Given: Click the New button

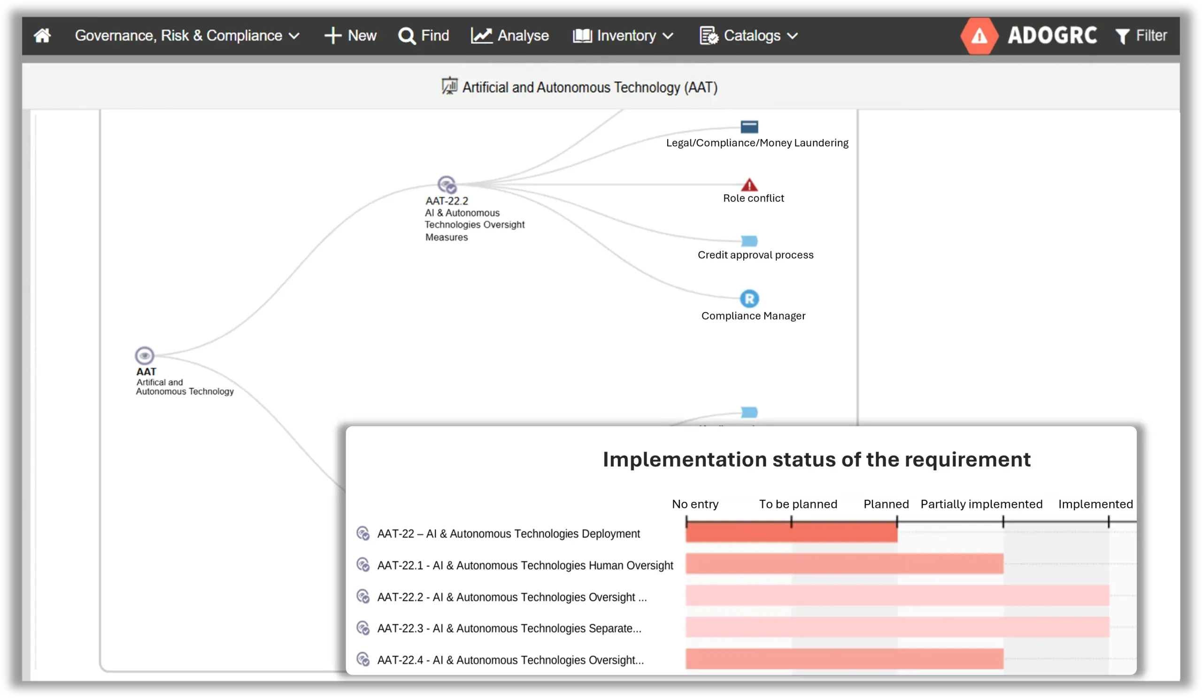Looking at the screenshot, I should click(350, 36).
